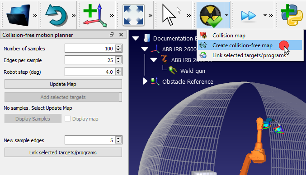Toggle the Display map checkbox
The width and height of the screenshot is (306, 175).
pyautogui.click(x=67, y=119)
